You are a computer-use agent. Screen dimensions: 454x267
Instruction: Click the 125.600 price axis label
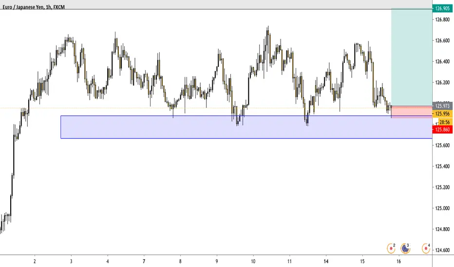pos(442,146)
